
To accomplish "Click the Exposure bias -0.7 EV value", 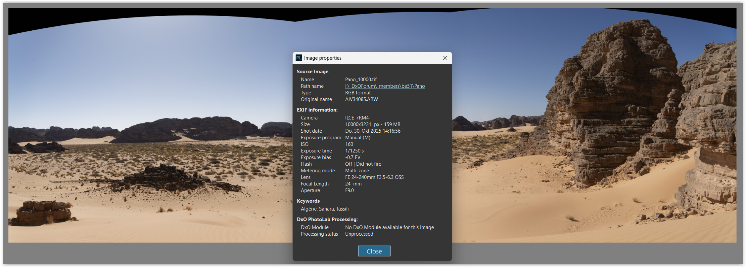I will click(352, 157).
